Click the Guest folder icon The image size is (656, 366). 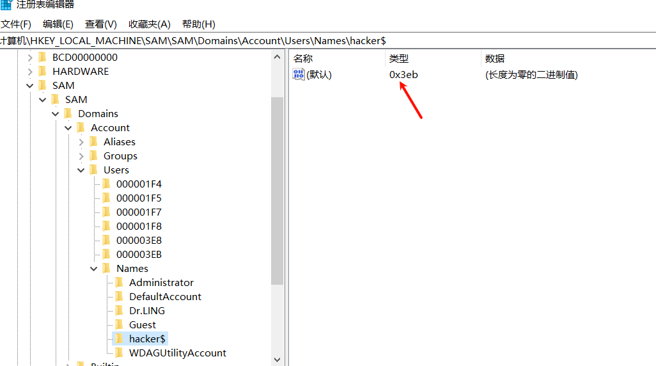(120, 324)
